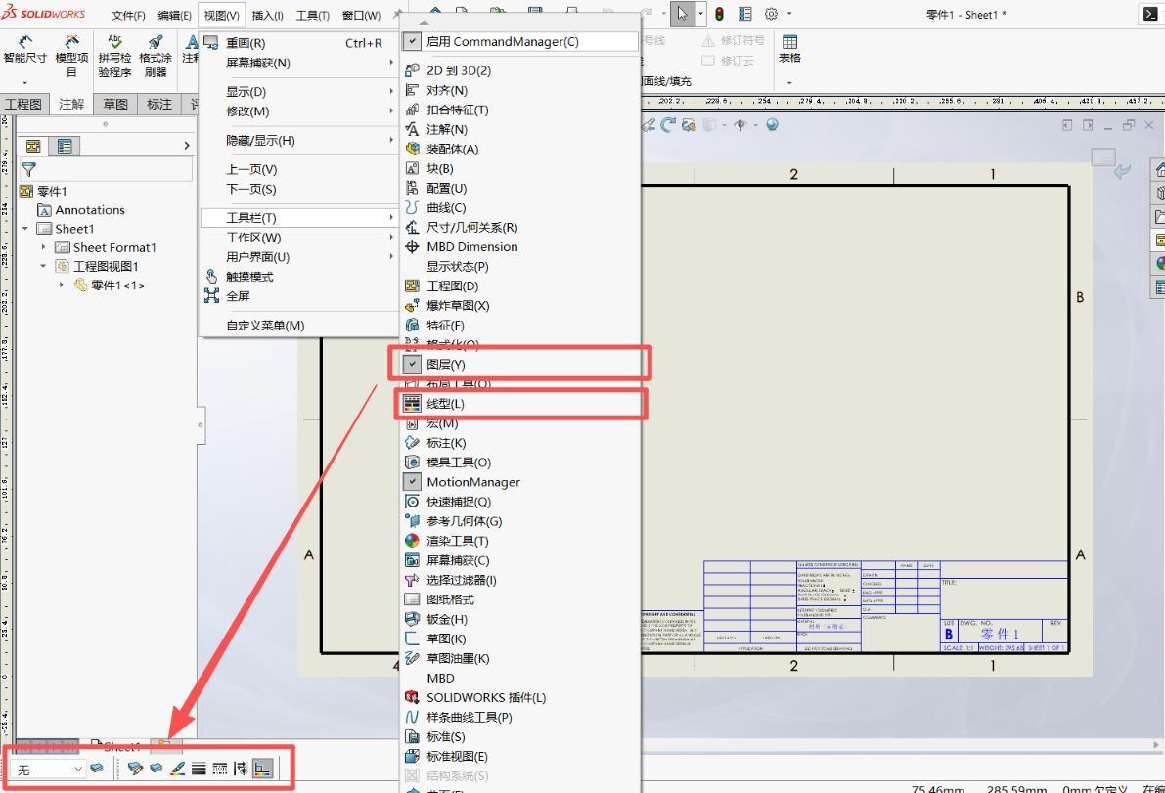1165x793 pixels.
Task: Open the 插入(I) menu
Action: [x=267, y=15]
